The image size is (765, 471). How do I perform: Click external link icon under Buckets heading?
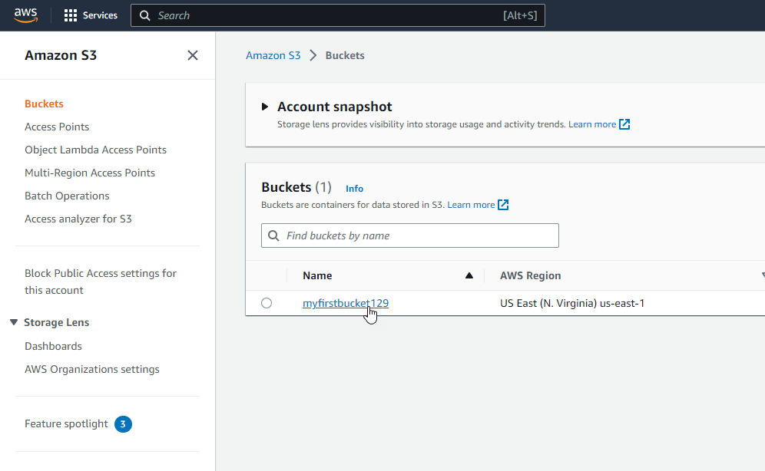[x=503, y=205]
